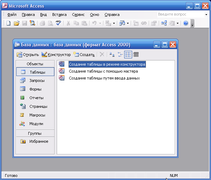This screenshot has height=180, width=211.
Task: Click the Paste clipboard icon
Action: coord(84,23)
